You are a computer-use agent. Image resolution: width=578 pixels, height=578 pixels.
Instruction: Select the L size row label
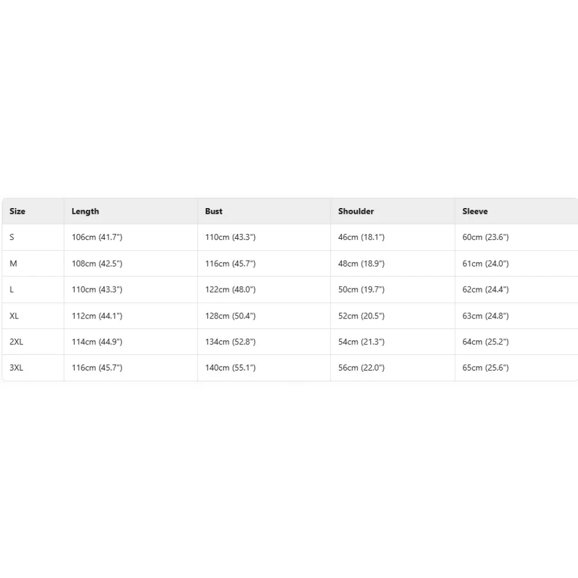[x=12, y=290]
